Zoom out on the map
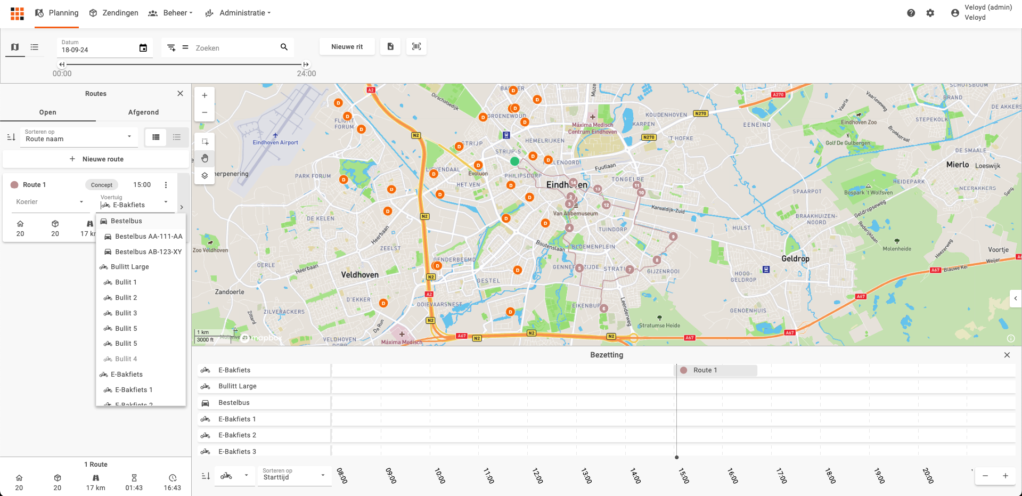This screenshot has height=496, width=1022. (205, 112)
